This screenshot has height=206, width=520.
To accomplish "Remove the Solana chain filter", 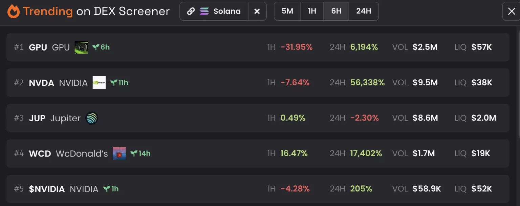I will [257, 11].
